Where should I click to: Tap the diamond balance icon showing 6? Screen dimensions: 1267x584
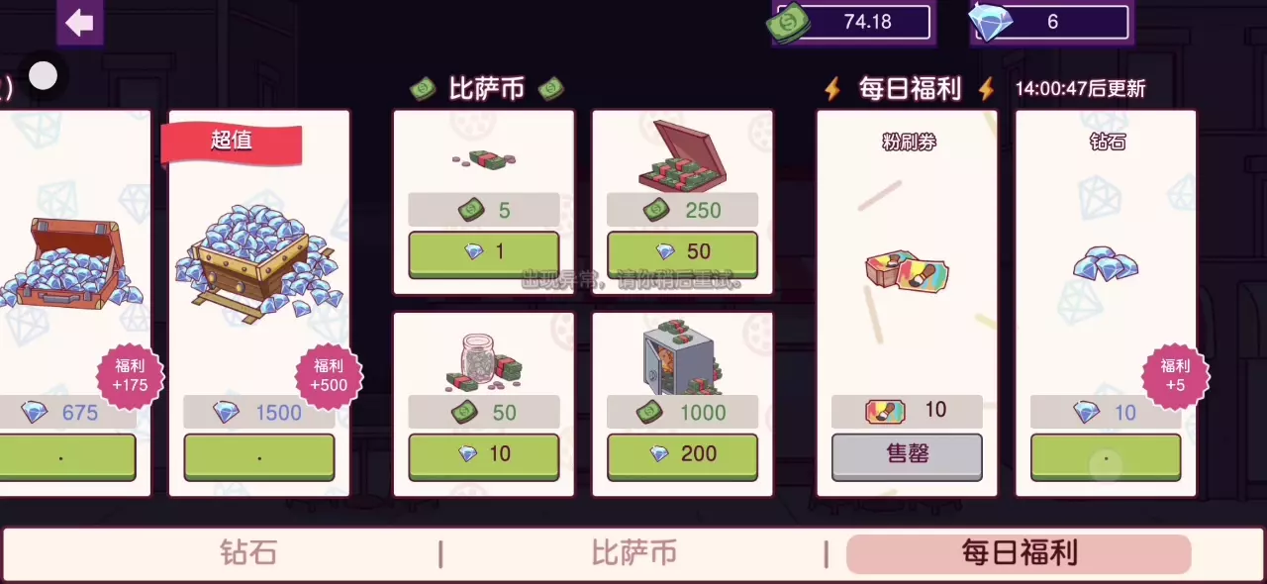coord(993,22)
